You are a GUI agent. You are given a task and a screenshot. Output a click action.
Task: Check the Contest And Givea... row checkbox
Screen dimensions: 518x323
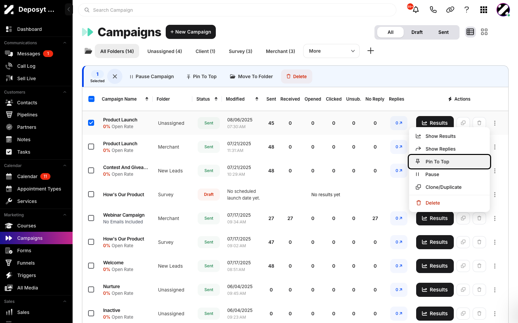pos(91,170)
